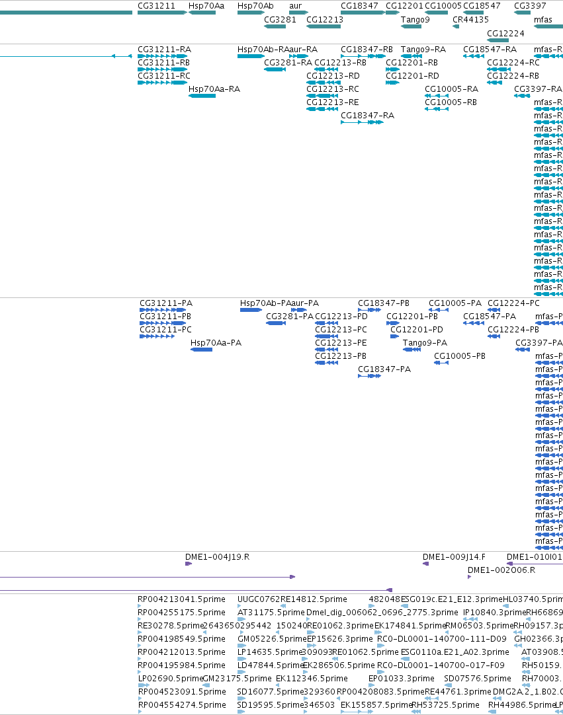Select the CG18547-PA protein feature
The width and height of the screenshot is (563, 715).
tap(474, 323)
